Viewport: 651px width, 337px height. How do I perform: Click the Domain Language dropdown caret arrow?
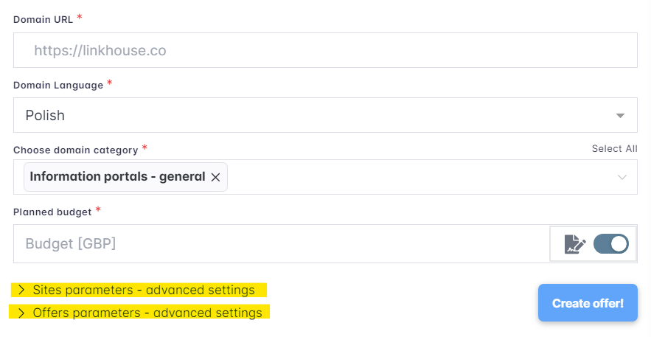point(621,116)
